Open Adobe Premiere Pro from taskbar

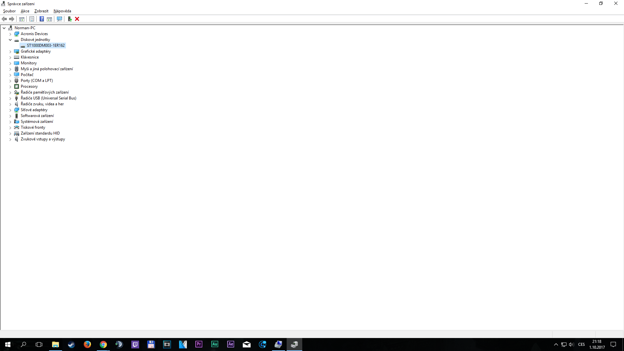point(199,344)
